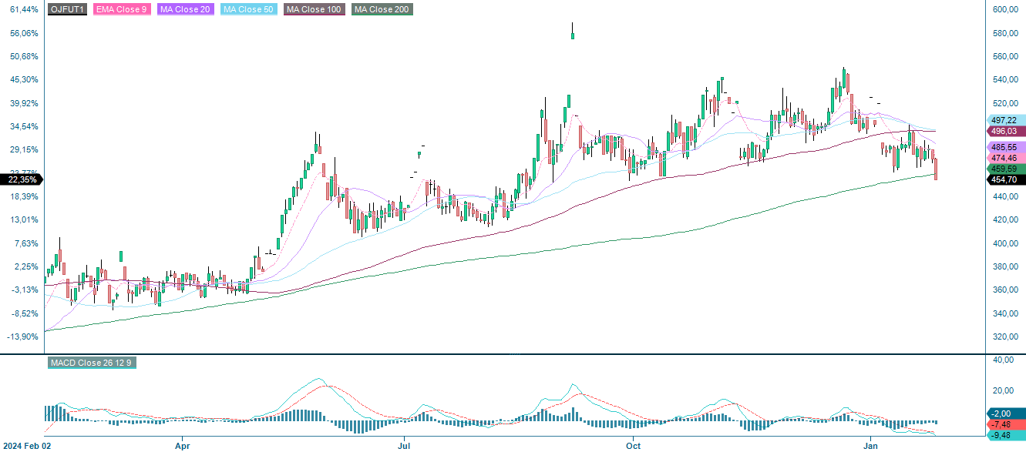Screen dimensions: 1026x452
Task: Select the MA Close 50 legend label
Action: click(248, 9)
